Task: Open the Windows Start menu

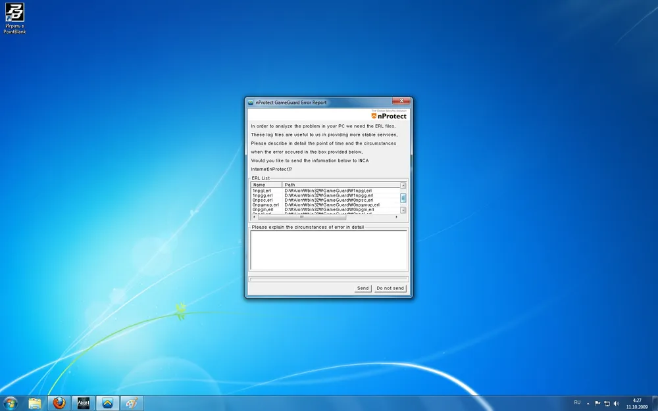Action: pyautogui.click(x=11, y=403)
